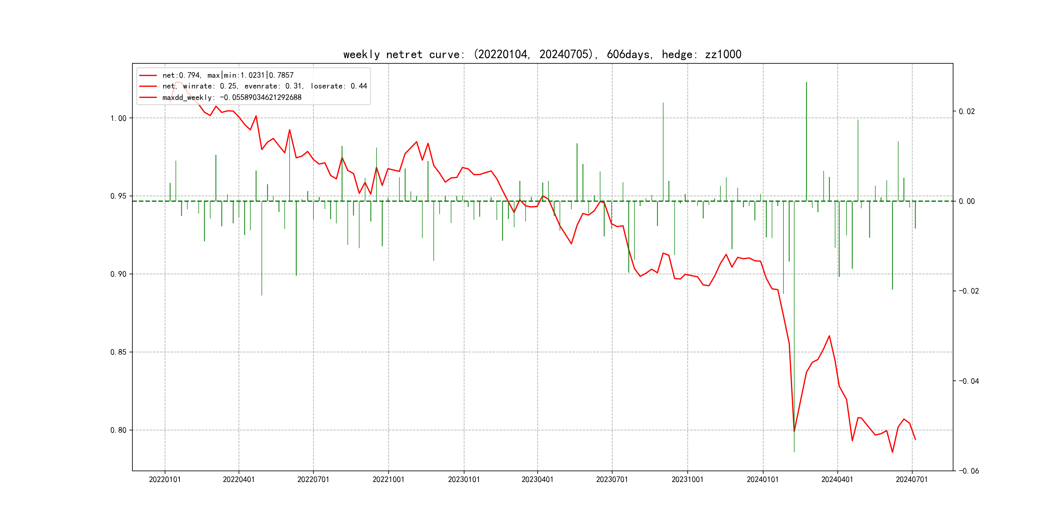Viewport: 1059px width, 529px height.
Task: Click the 20240701 x-axis date label
Action: (x=911, y=480)
